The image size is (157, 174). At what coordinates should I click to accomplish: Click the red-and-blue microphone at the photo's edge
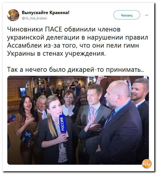(x=11, y=119)
